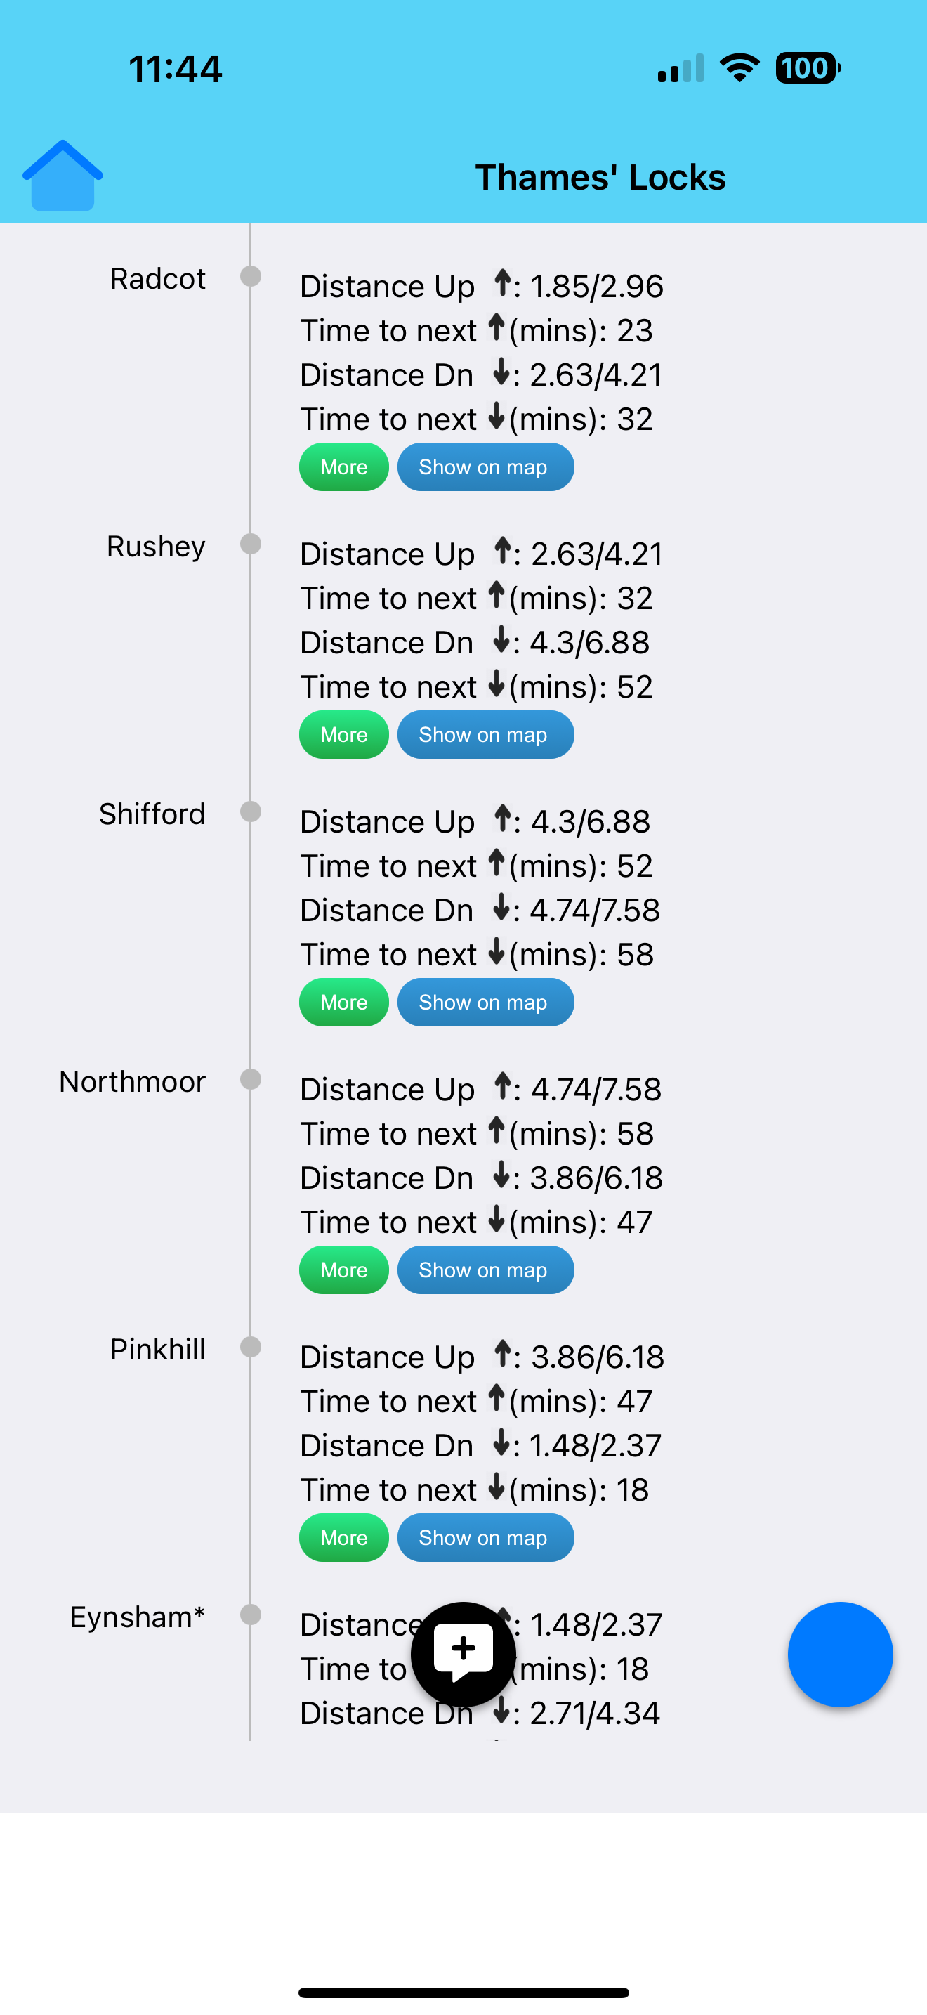
Task: Expand More info for Rushey lock
Action: point(344,734)
